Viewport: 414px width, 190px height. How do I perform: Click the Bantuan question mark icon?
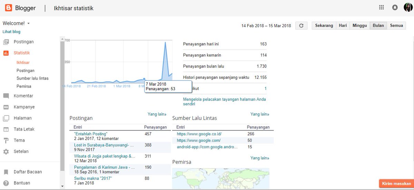pos(6,183)
